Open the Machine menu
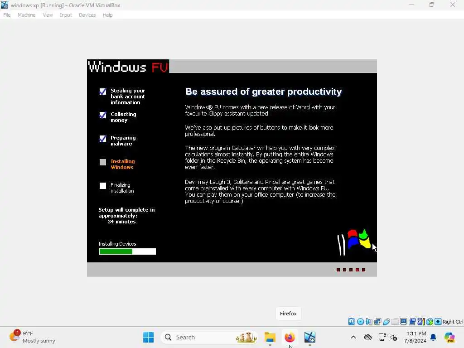The image size is (464, 348). pyautogui.click(x=26, y=15)
